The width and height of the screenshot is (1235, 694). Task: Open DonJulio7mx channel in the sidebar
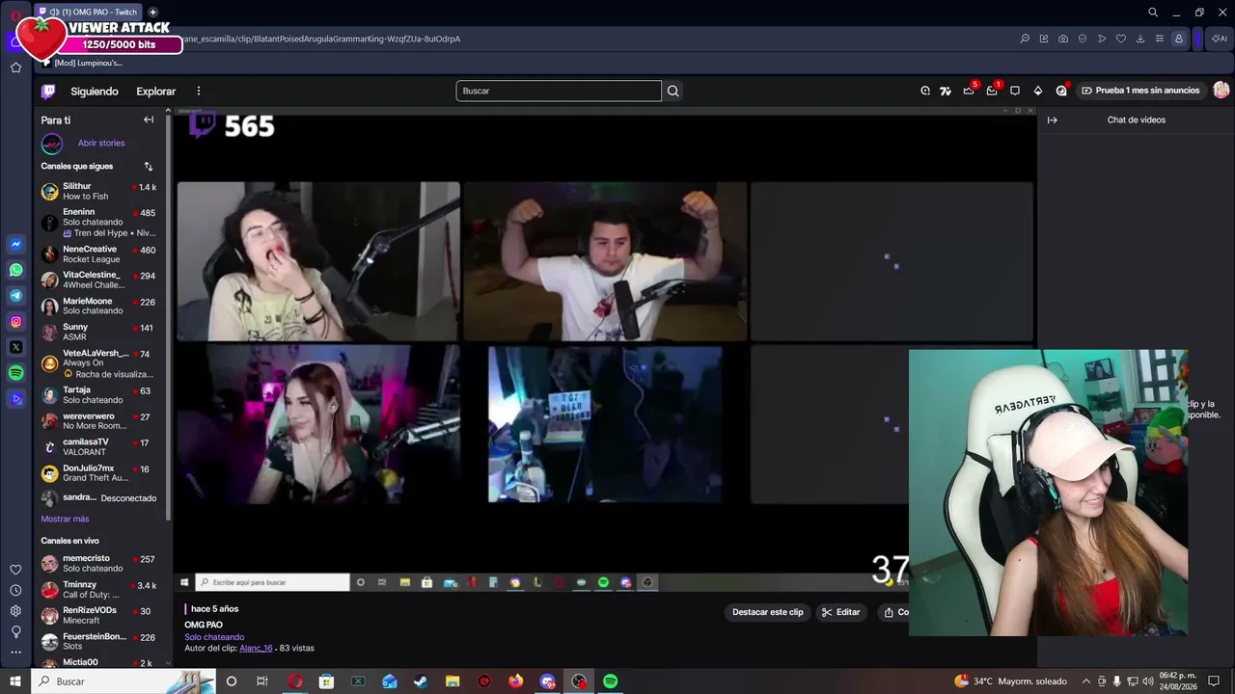[99, 472]
